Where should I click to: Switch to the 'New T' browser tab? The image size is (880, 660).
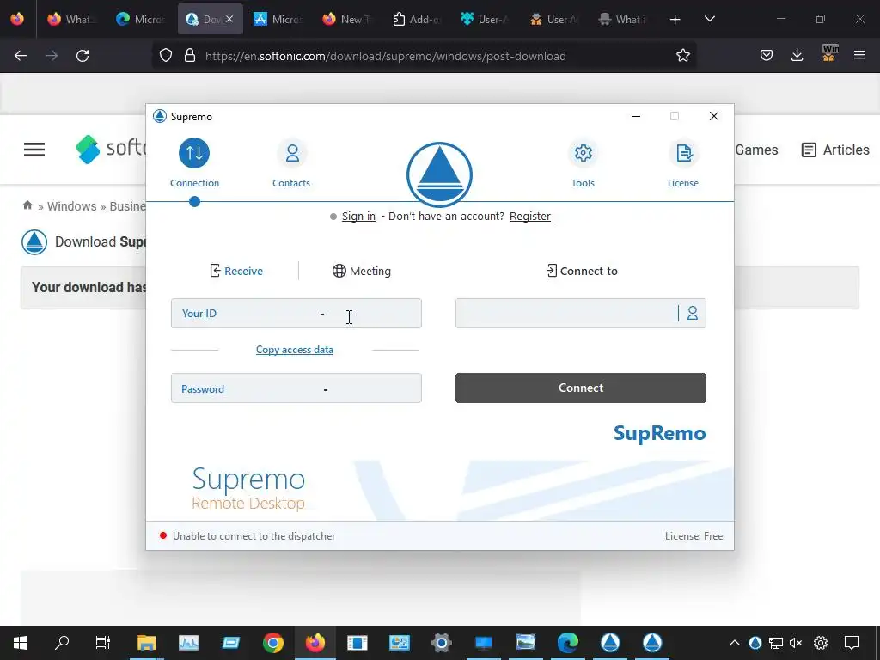click(x=347, y=20)
